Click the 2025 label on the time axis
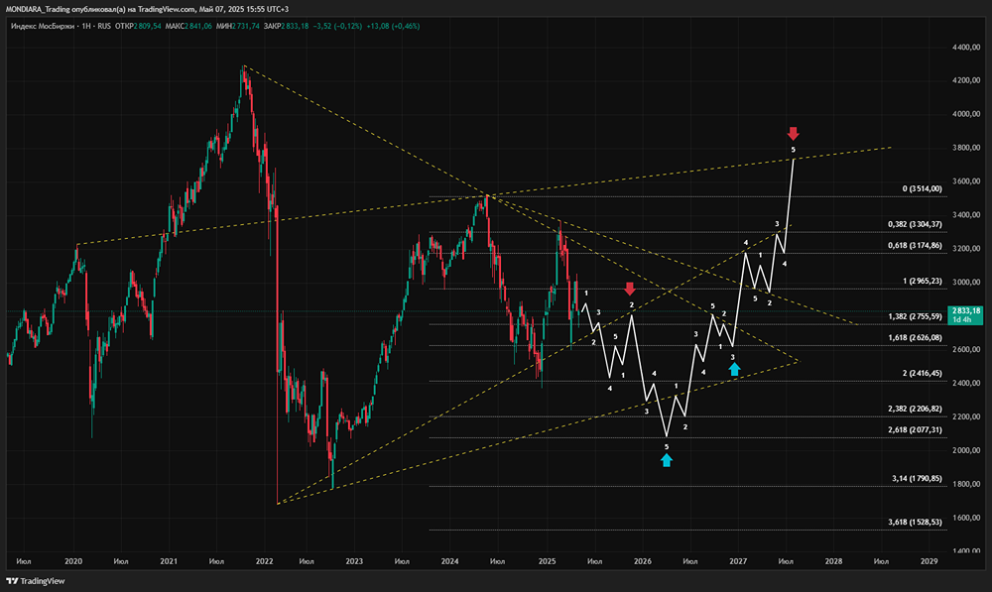Image resolution: width=992 pixels, height=592 pixels. coord(548,561)
